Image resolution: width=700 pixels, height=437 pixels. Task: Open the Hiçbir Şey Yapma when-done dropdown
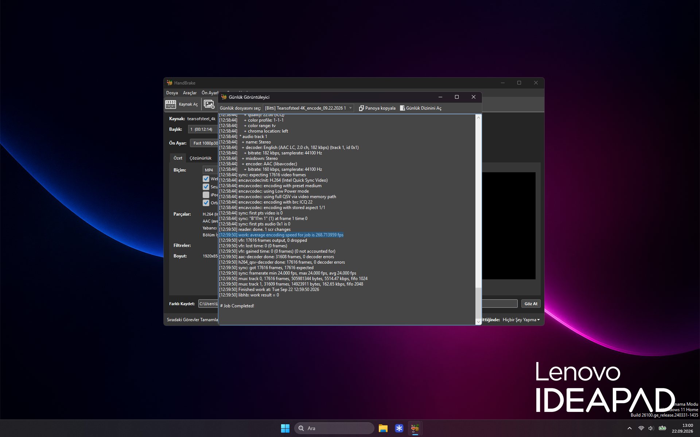click(x=521, y=320)
